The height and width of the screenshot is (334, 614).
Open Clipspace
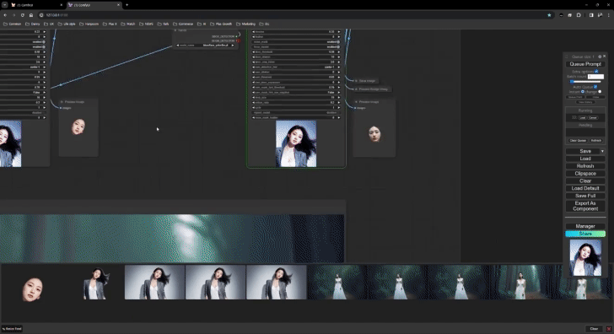(x=585, y=174)
